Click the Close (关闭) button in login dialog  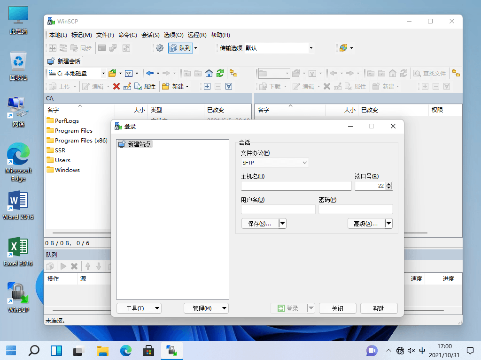(337, 308)
